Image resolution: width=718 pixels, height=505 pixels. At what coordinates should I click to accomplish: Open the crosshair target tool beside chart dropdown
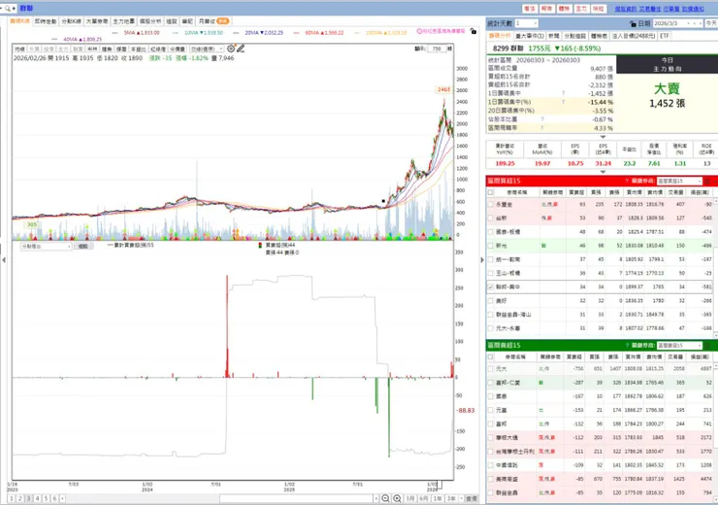pyautogui.click(x=231, y=49)
